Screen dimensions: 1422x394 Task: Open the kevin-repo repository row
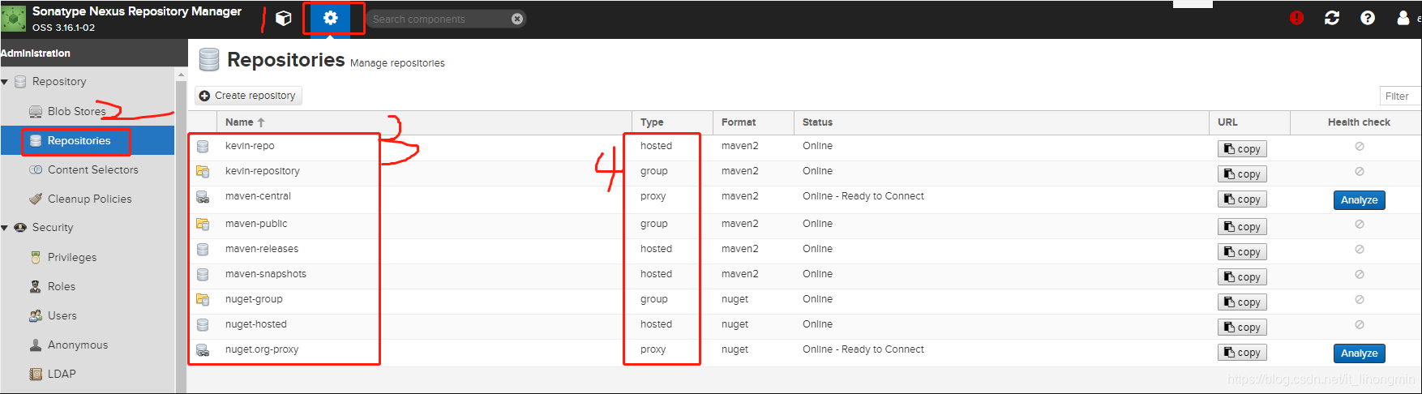click(x=804, y=147)
